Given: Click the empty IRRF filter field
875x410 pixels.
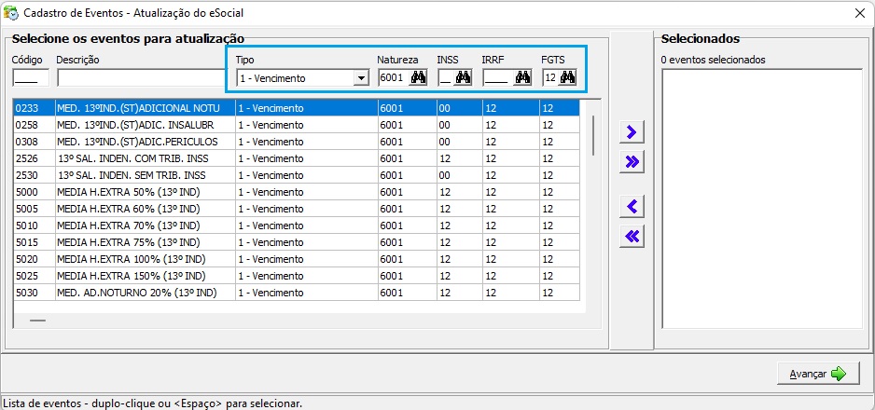Looking at the screenshot, I should pyautogui.click(x=498, y=78).
